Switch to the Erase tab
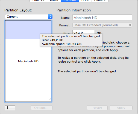This screenshot has height=114, width=138. [54, 1]
